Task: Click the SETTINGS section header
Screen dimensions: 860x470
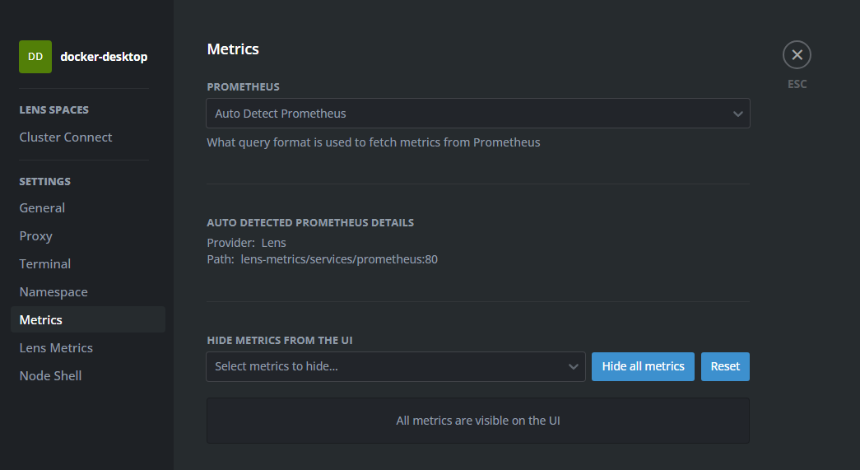Action: 45,181
